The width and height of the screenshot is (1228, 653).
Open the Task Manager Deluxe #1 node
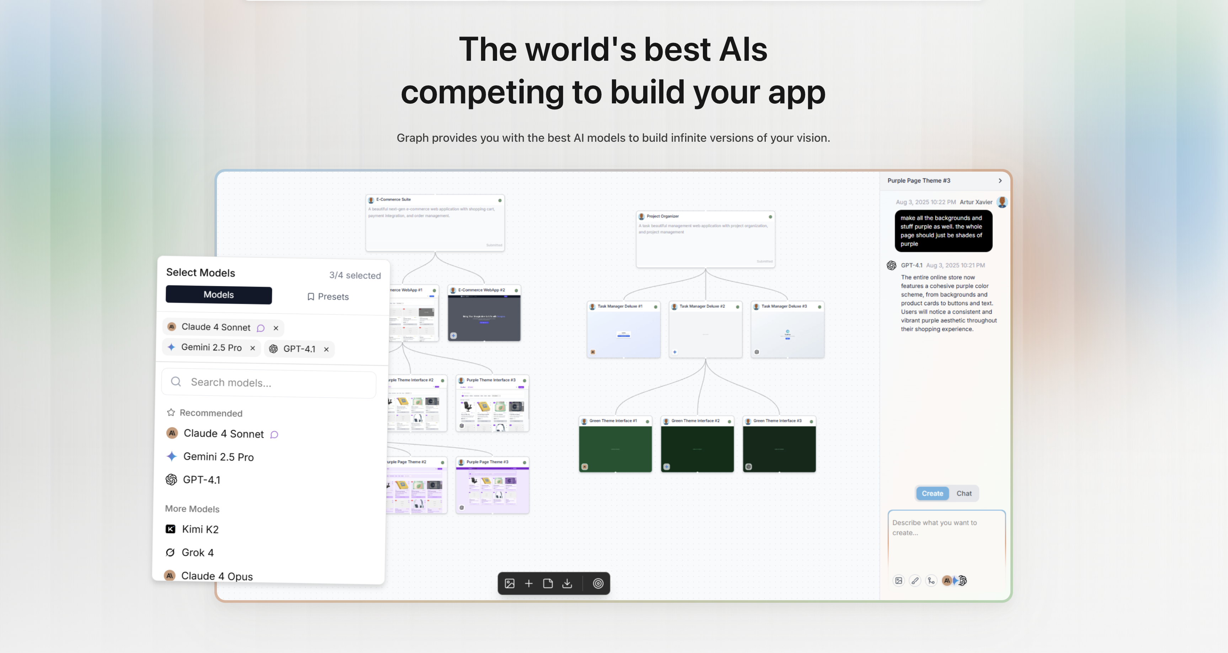pos(624,330)
